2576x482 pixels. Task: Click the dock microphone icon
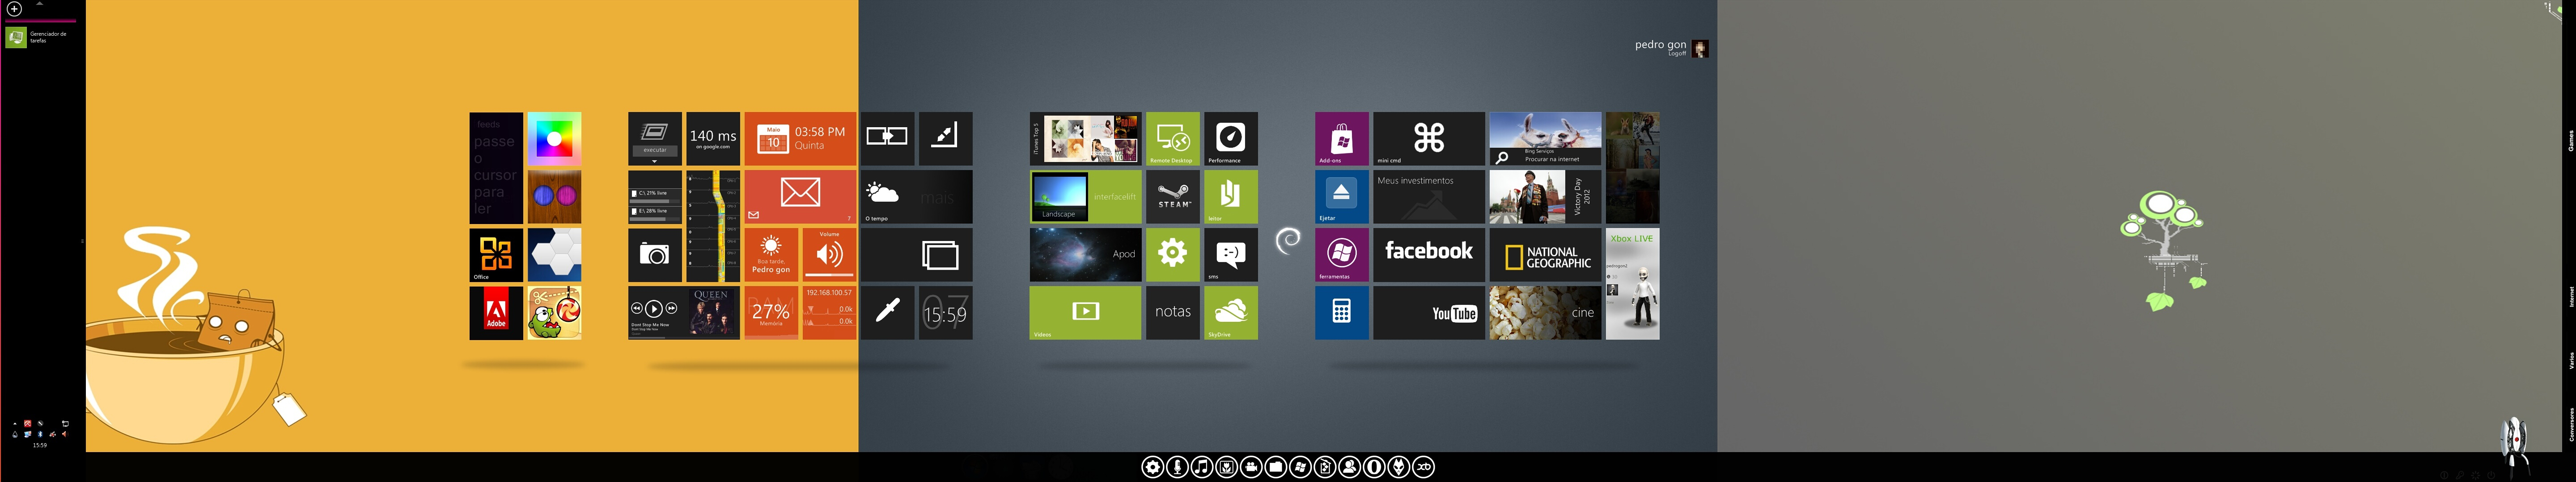pos(1177,467)
